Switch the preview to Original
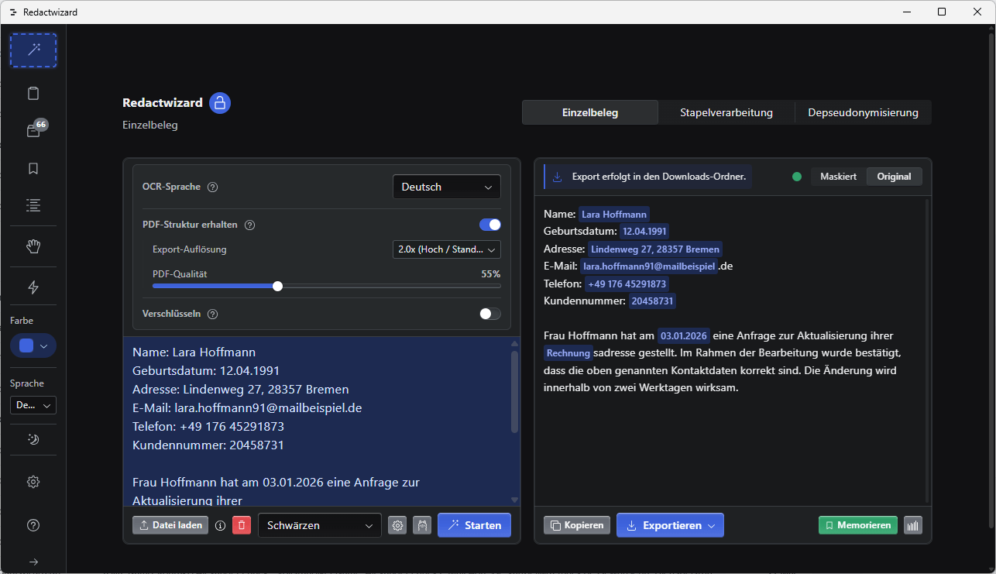 point(894,177)
